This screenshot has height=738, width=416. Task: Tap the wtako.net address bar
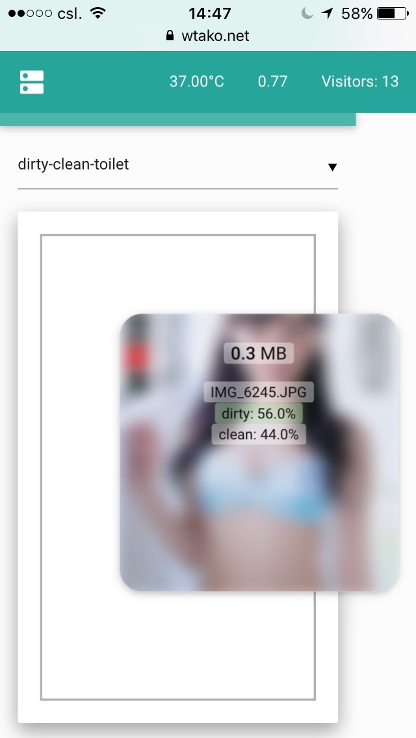point(208,36)
